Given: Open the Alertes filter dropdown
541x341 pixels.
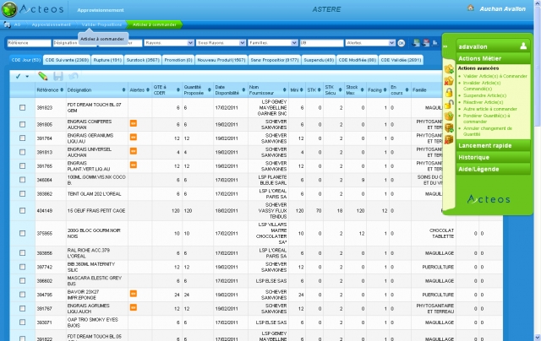Looking at the screenshot, I should coord(370,43).
